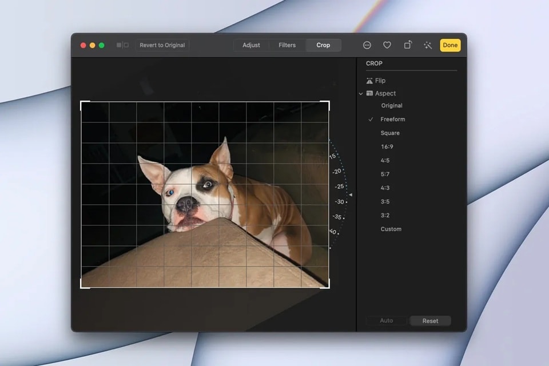549x366 pixels.
Task: Select the Crop tab
Action: pos(323,45)
